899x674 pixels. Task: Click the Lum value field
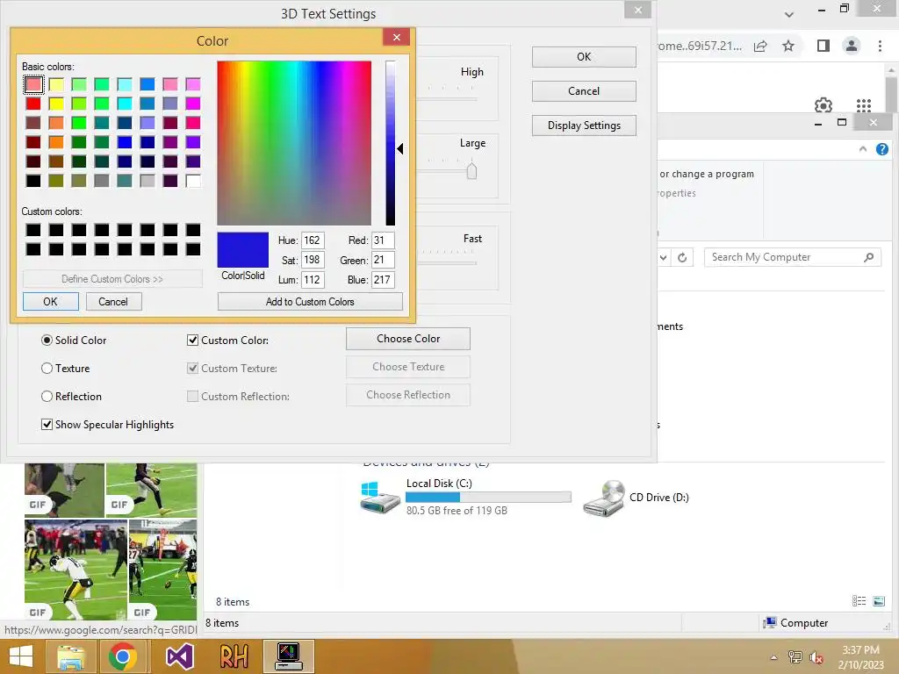click(x=313, y=280)
